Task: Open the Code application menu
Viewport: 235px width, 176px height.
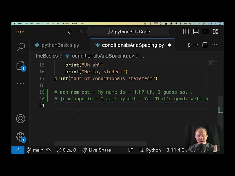Action: 20,23
